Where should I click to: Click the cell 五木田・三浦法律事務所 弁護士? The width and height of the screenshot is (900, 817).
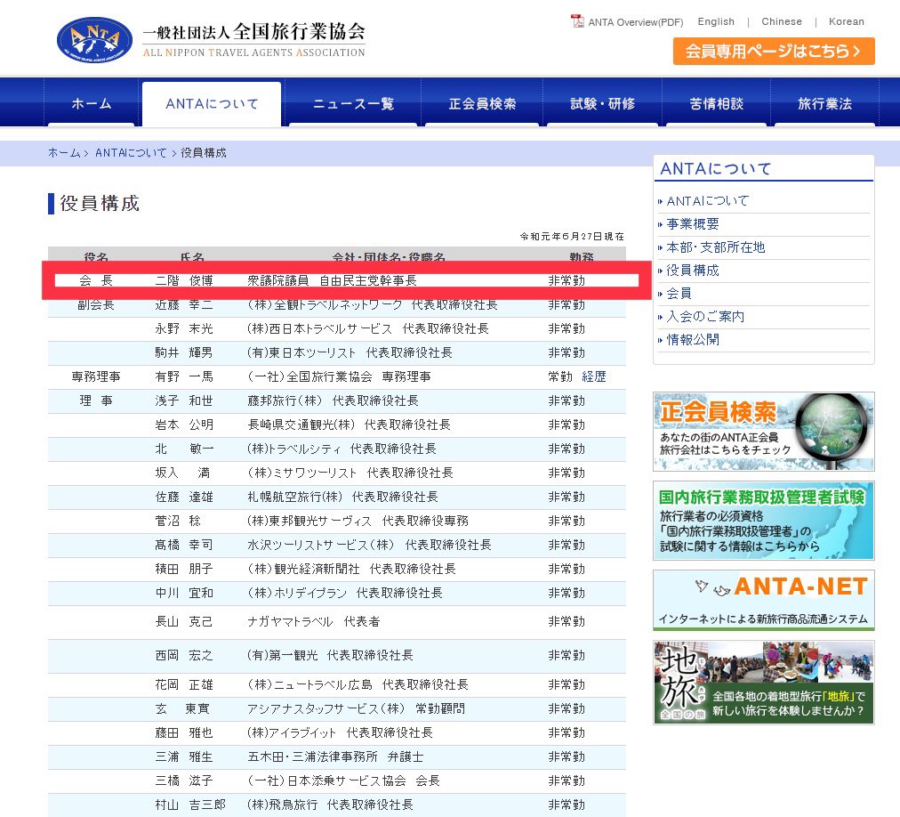[335, 757]
